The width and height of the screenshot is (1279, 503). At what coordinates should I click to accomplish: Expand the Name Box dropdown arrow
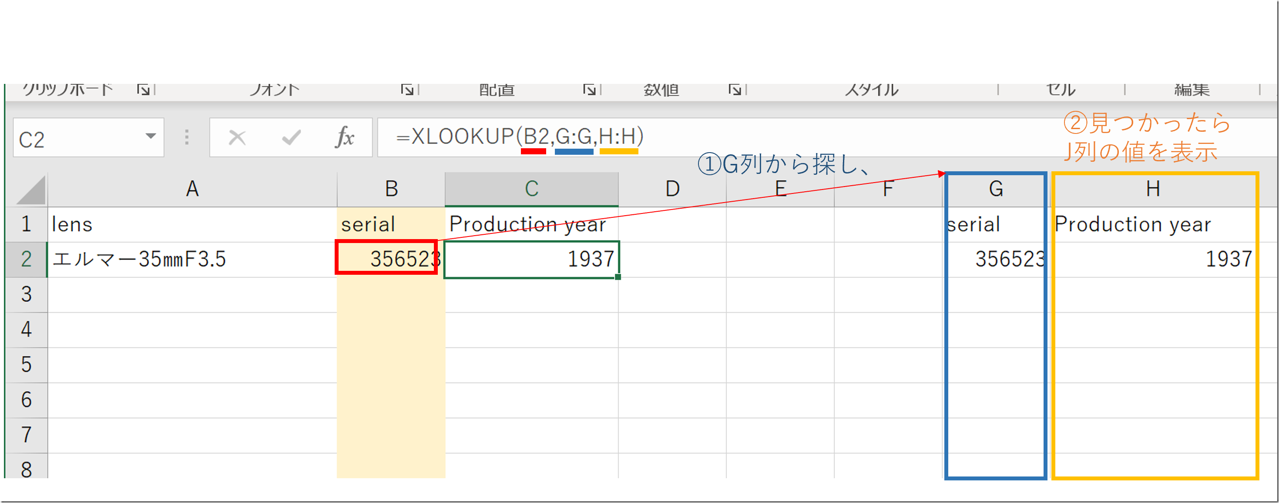click(151, 136)
